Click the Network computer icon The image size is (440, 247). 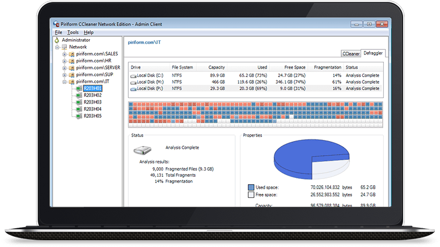tap(64, 47)
